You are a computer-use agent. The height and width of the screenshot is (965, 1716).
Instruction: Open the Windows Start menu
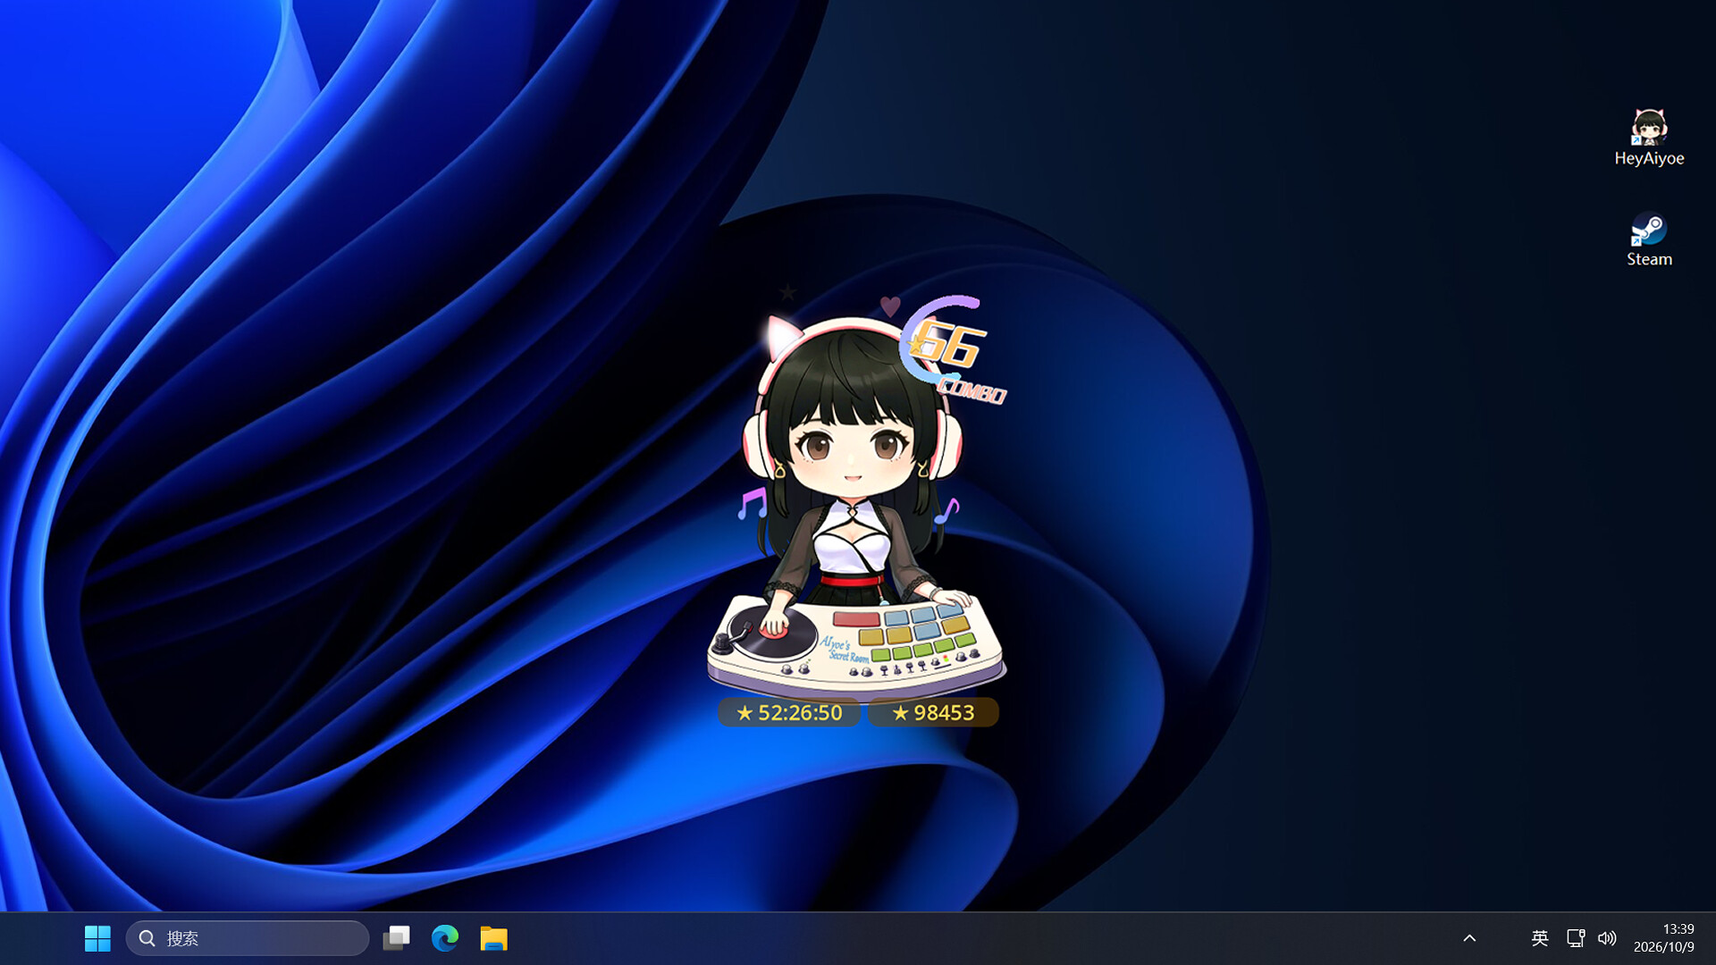(x=97, y=938)
